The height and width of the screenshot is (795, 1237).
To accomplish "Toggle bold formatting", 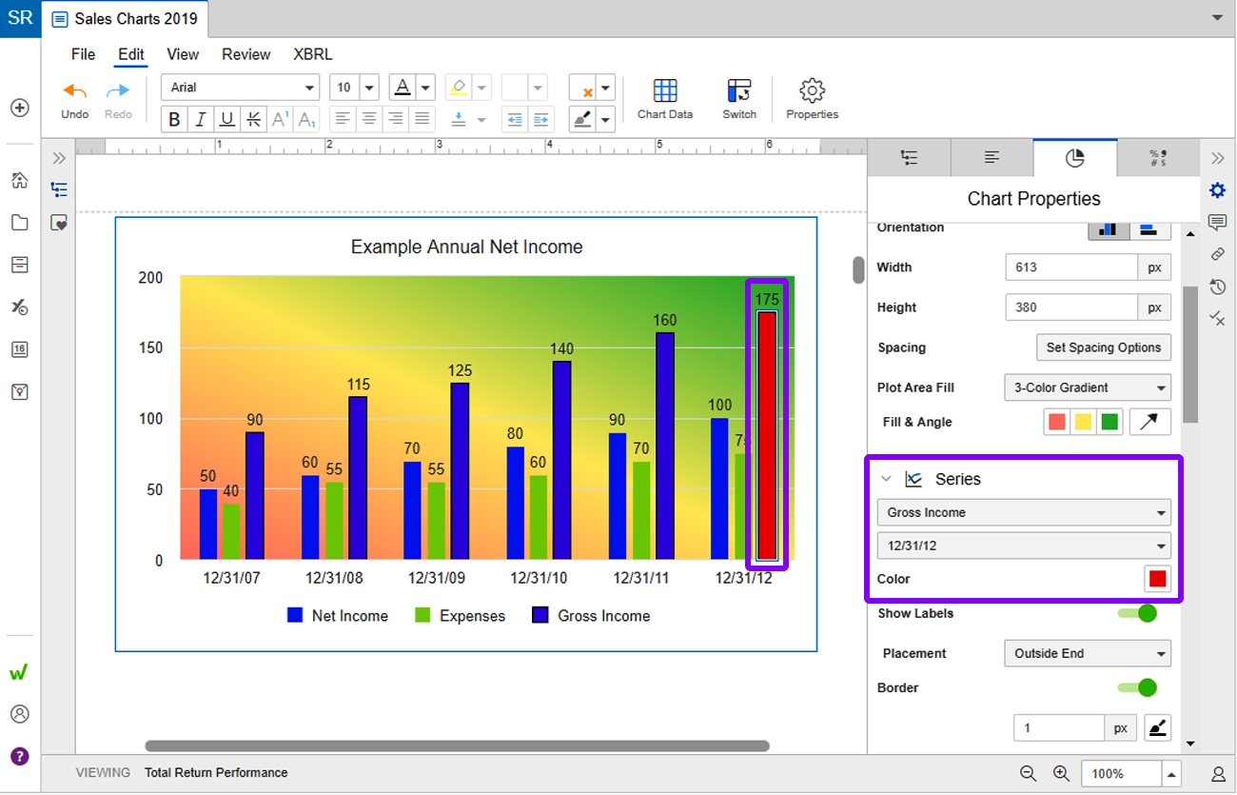I will [173, 118].
